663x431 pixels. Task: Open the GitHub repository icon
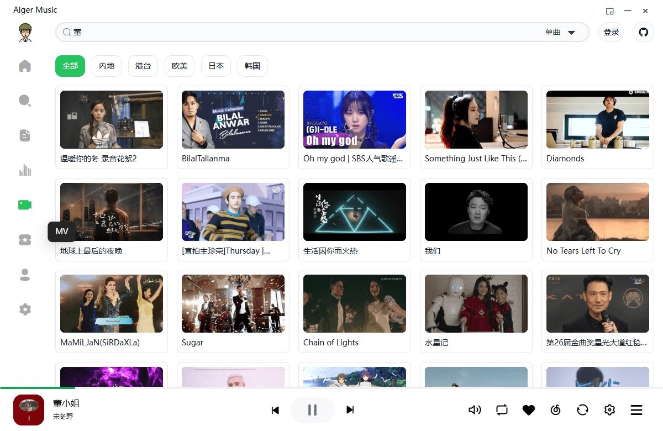[643, 32]
